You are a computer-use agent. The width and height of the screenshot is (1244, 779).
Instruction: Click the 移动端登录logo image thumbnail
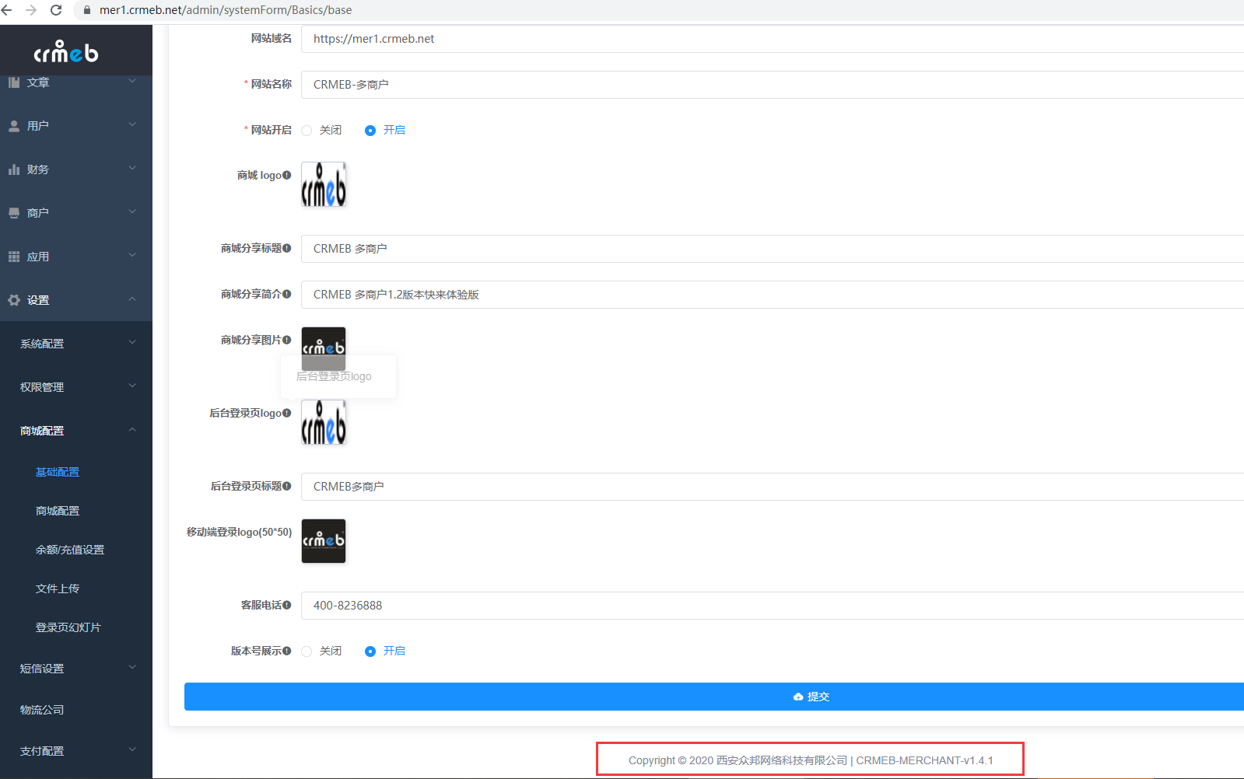[324, 541]
